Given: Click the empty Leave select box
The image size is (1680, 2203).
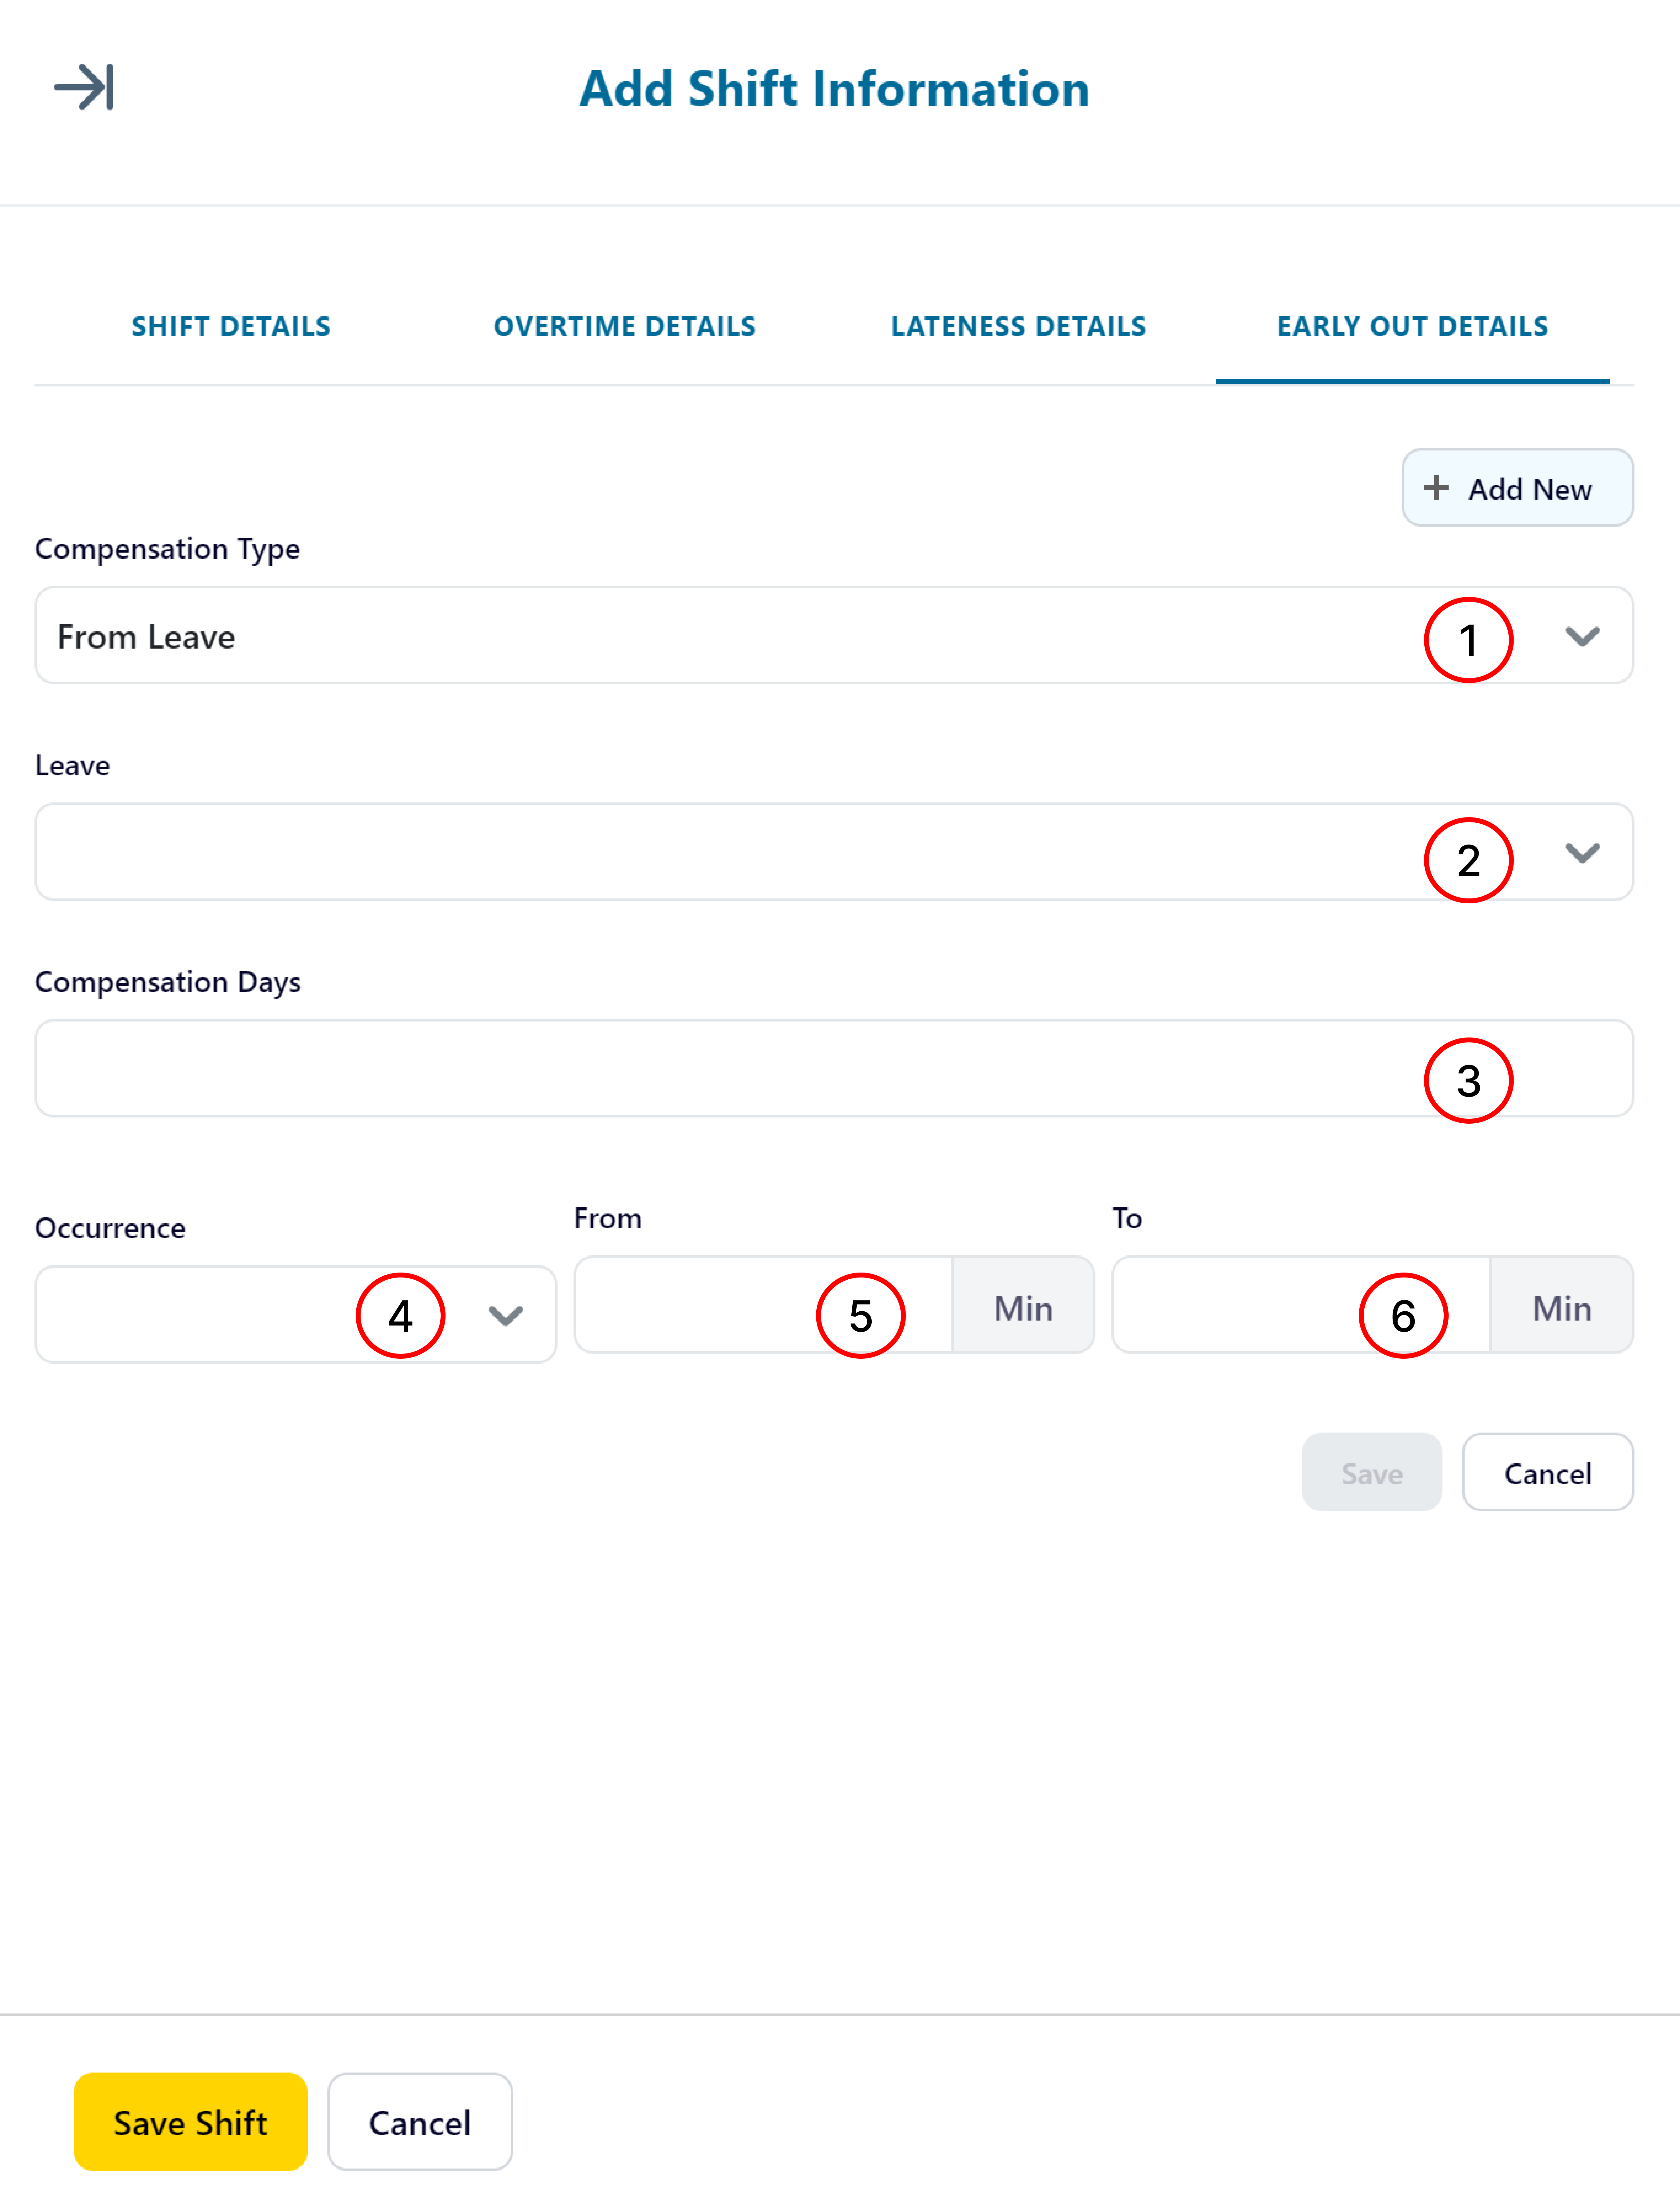Looking at the screenshot, I should [x=834, y=852].
